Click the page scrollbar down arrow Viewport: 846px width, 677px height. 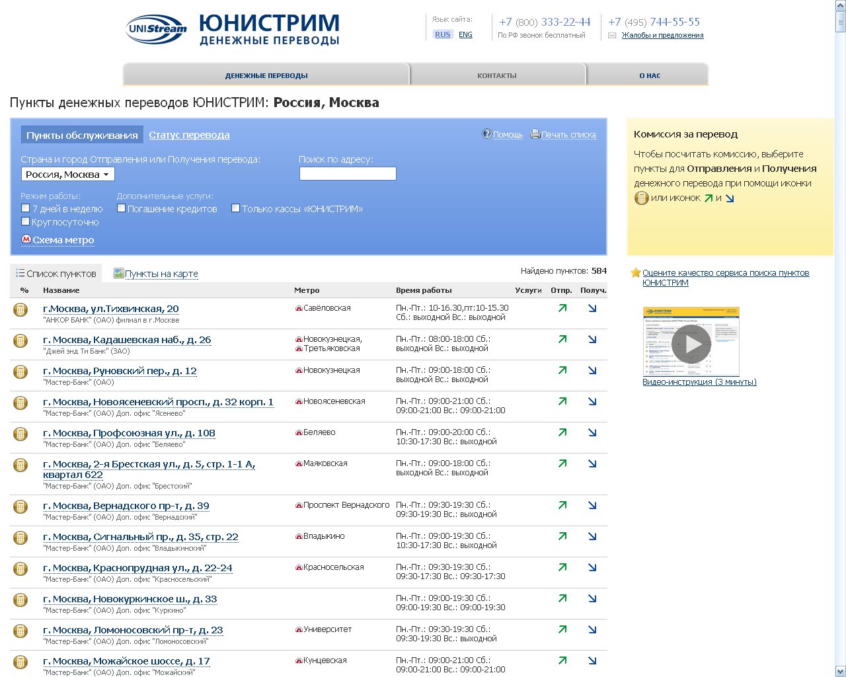pos(840,671)
